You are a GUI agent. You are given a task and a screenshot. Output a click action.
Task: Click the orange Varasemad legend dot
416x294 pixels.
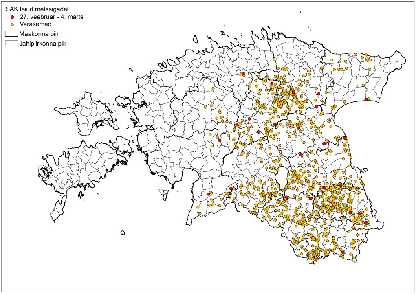(12, 24)
